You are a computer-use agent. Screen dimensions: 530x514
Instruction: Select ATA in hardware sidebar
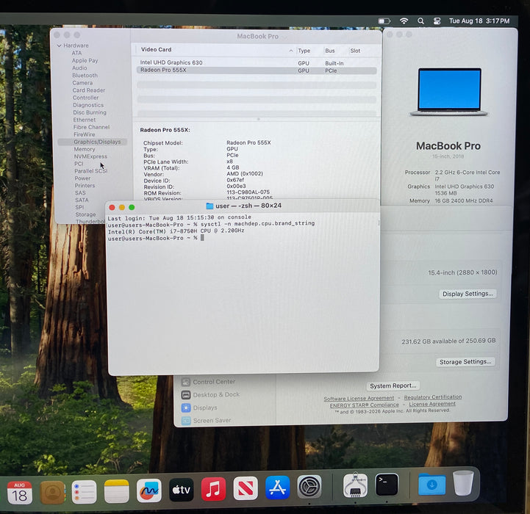76,53
